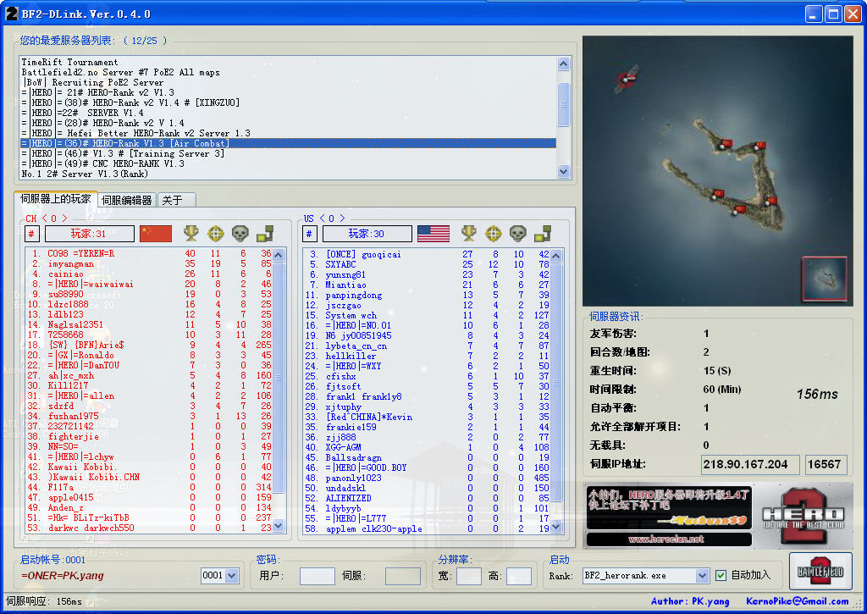Click the server IP field 218.90.167.204
This screenshot has height=614, width=867.
pyautogui.click(x=750, y=465)
